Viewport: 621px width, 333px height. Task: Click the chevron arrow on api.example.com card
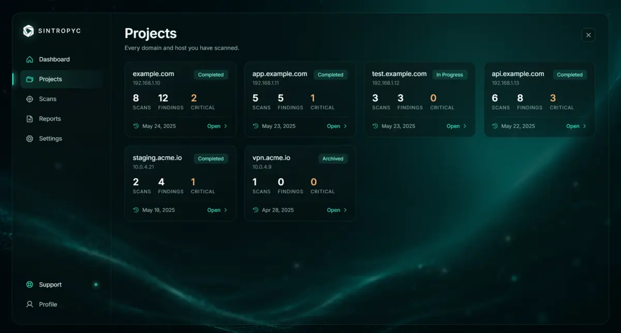(x=584, y=126)
